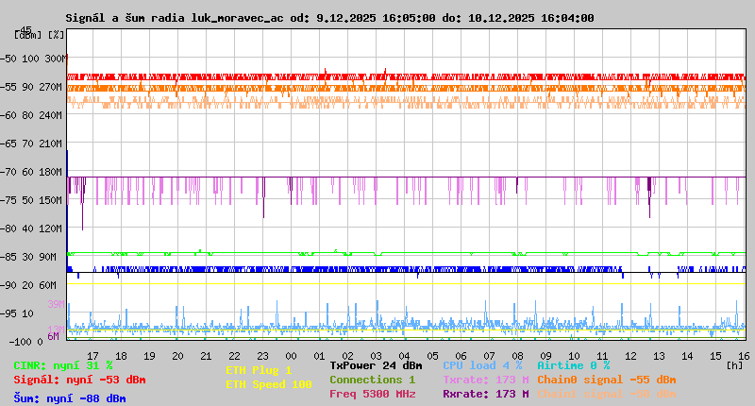The image size is (755, 406).
Task: Click the 'ETH Plug 1' legend label
Action: point(259,370)
